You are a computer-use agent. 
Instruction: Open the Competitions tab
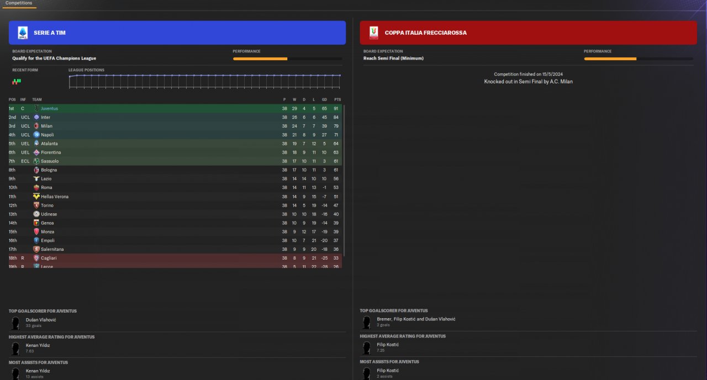[19, 3]
